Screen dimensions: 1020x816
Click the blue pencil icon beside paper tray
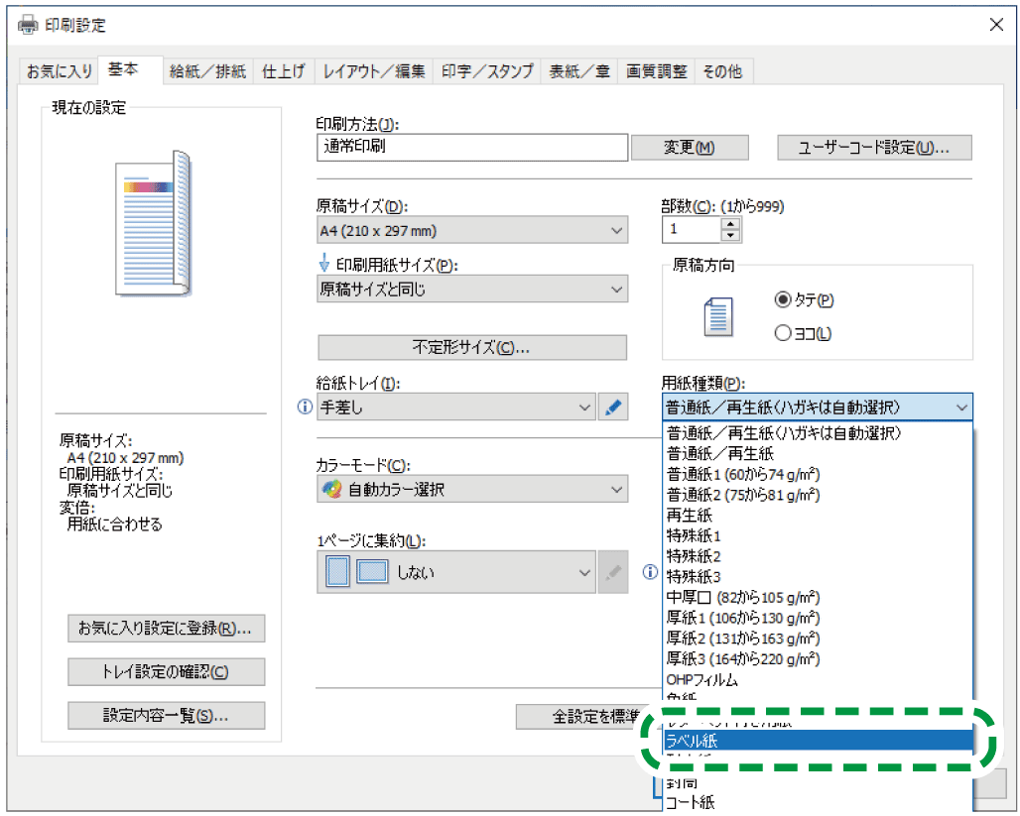point(614,408)
